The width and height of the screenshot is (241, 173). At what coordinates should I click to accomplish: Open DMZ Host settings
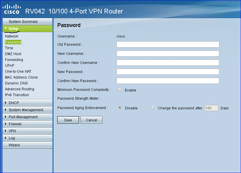[13, 54]
